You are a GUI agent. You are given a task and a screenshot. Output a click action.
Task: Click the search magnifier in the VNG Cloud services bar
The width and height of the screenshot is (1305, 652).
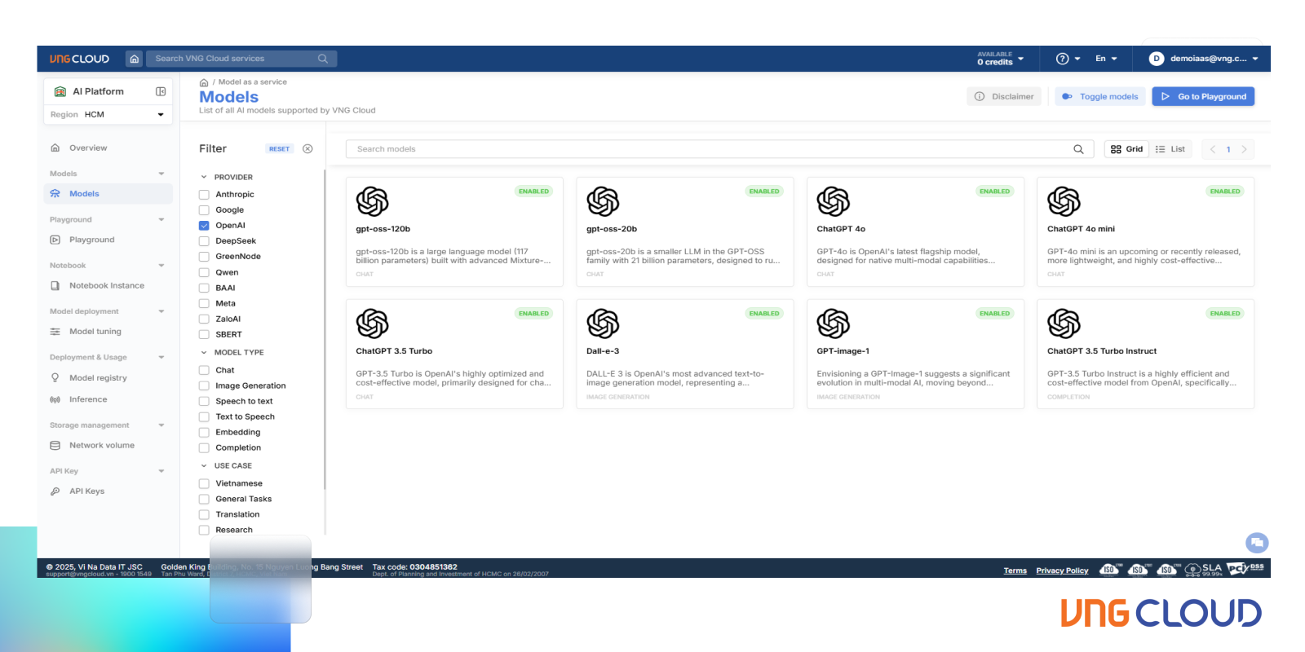pyautogui.click(x=323, y=59)
